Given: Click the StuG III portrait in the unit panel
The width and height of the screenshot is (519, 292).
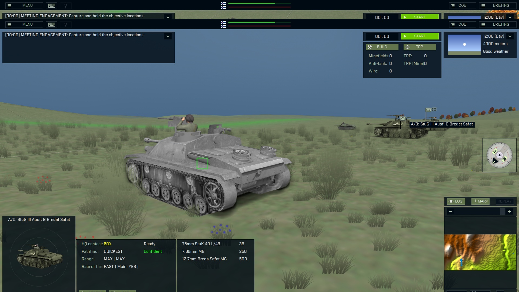Looking at the screenshot, I should [x=40, y=257].
